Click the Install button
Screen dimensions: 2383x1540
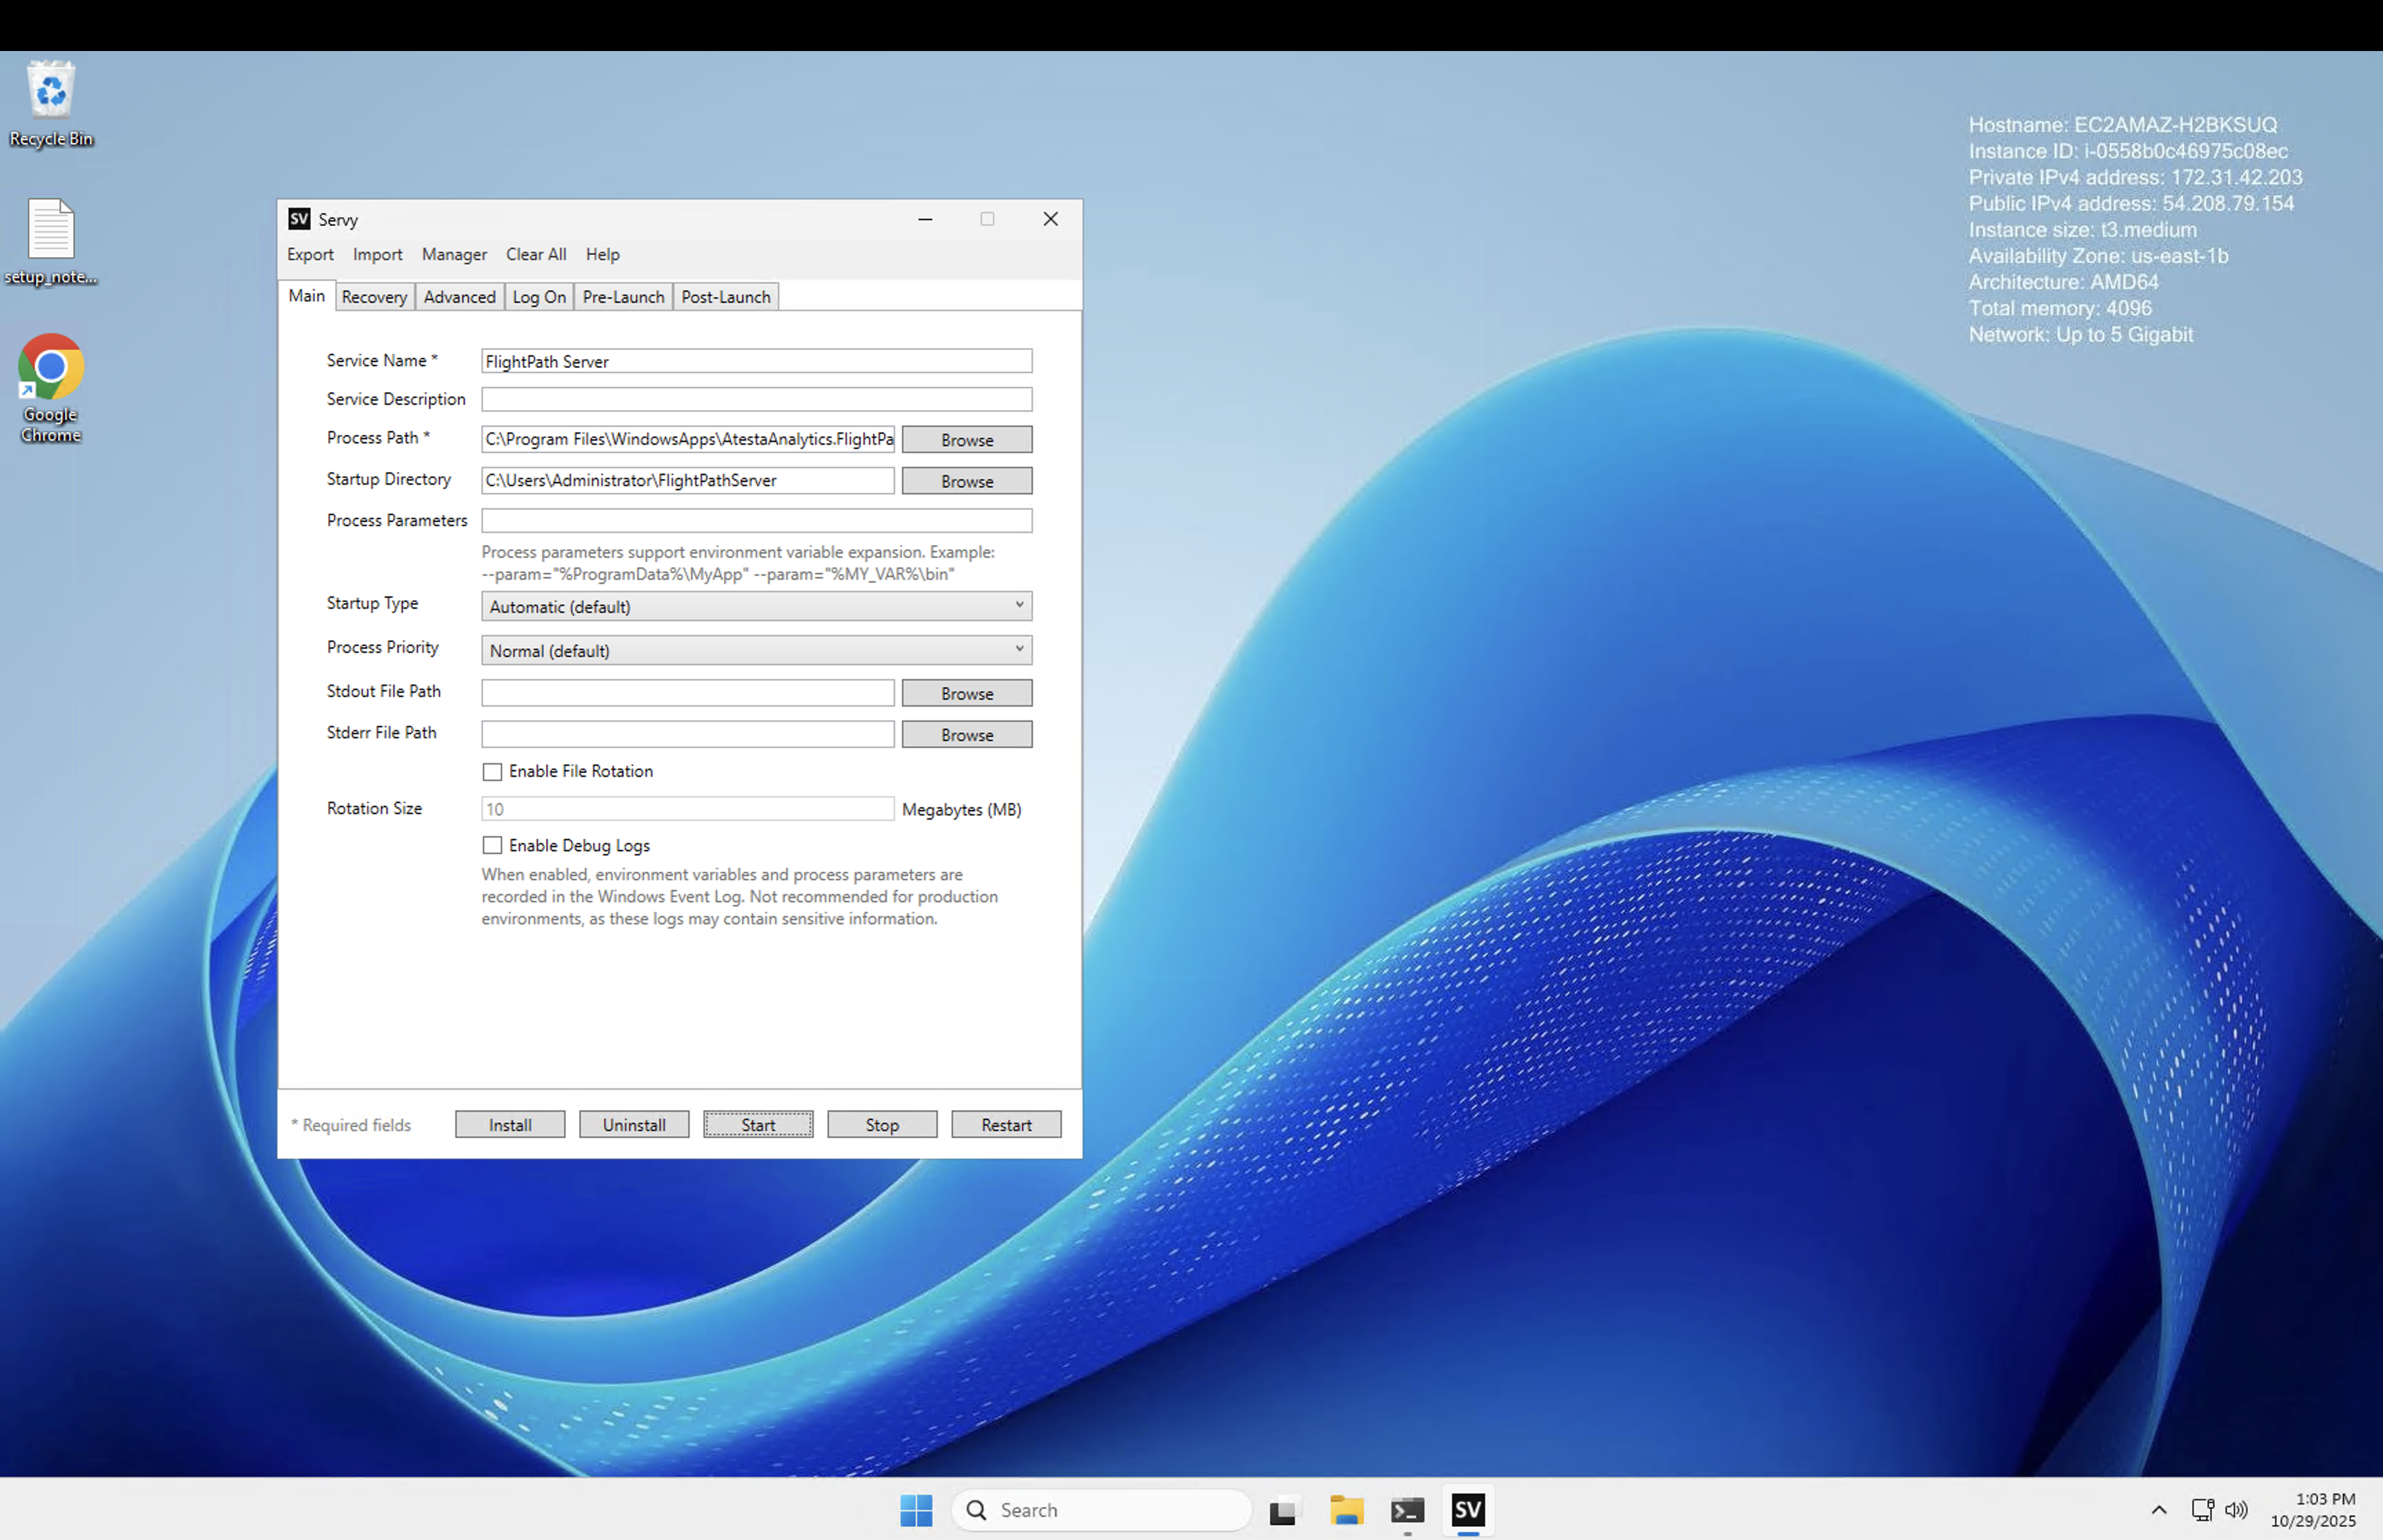510,1124
